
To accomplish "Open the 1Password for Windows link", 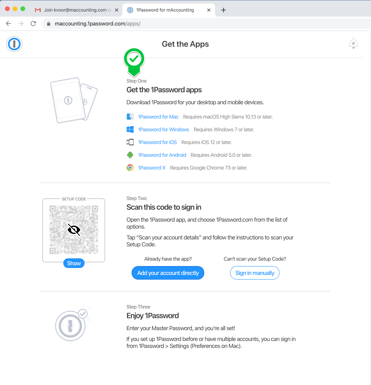I will click(x=164, y=130).
